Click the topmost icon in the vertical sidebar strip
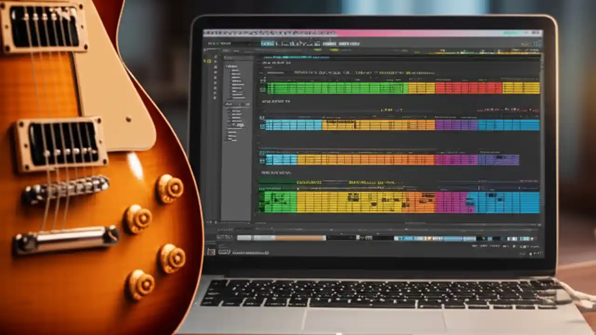Viewport: 596px width, 335px height. 215,56
